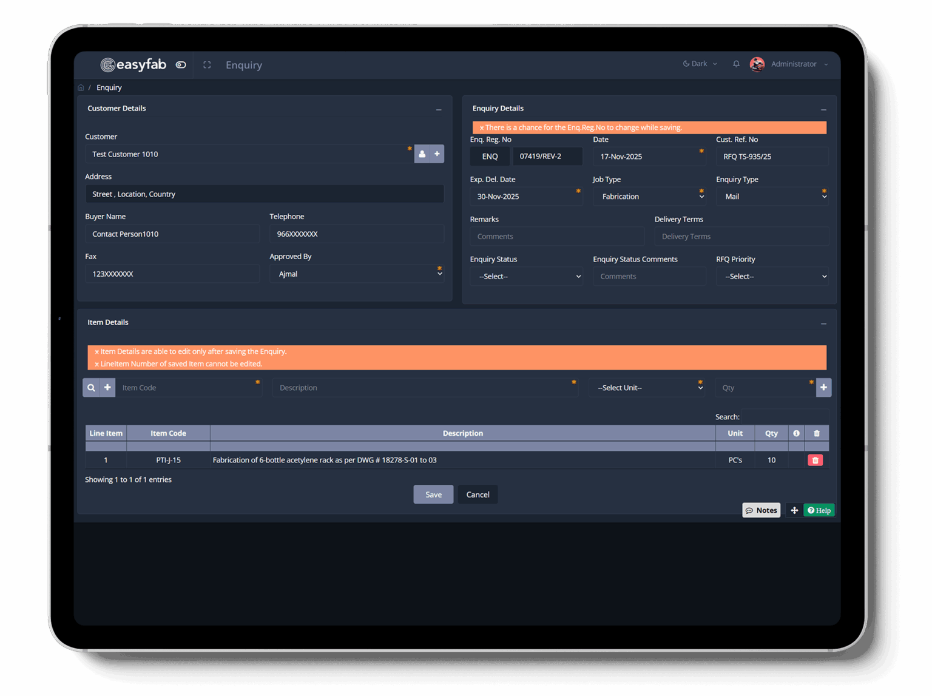Viewport: 932px width, 696px height.
Task: Save the enquiry
Action: [x=433, y=495]
